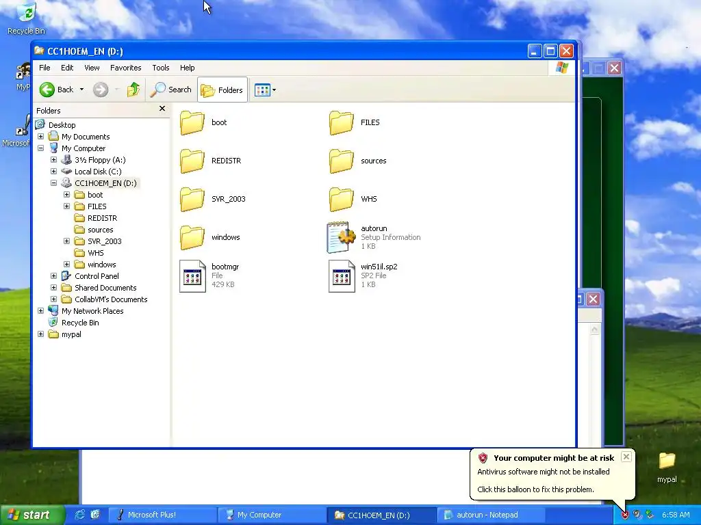The width and height of the screenshot is (701, 525).
Task: Select WHS in the folder tree
Action: tap(96, 253)
